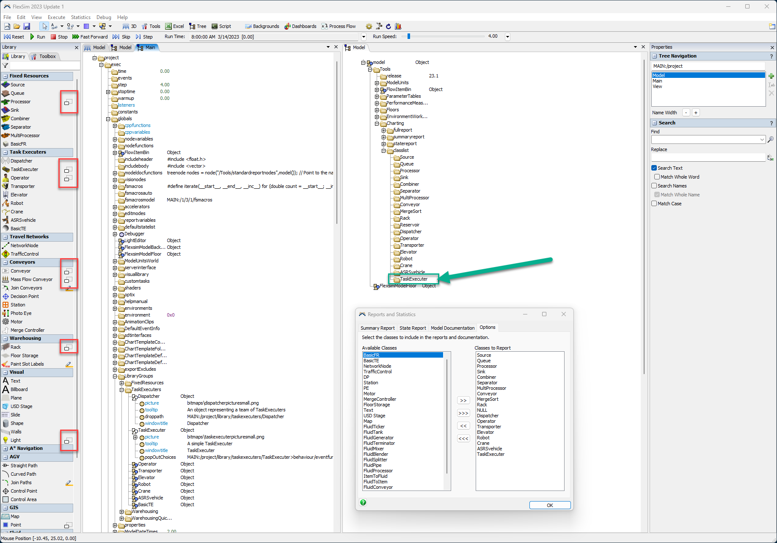The image size is (777, 543).
Task: Collapse the Conveyors library group
Action: pos(6,262)
